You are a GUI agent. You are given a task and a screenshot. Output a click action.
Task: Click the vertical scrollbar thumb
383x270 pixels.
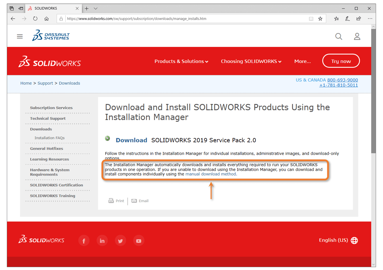374,91
